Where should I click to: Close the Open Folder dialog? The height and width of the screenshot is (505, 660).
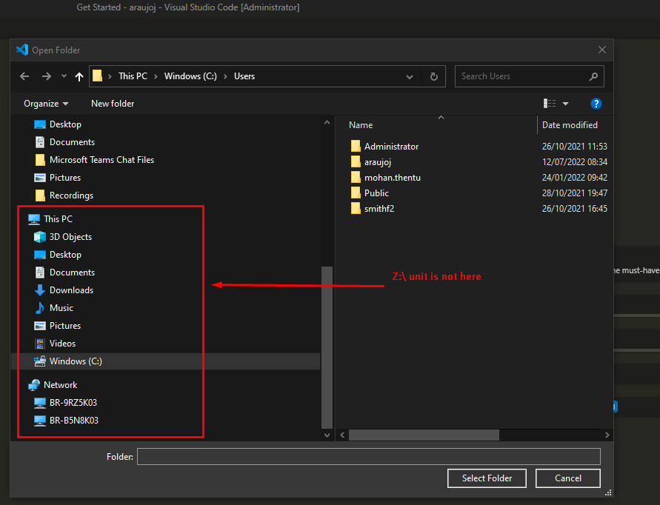pos(602,50)
